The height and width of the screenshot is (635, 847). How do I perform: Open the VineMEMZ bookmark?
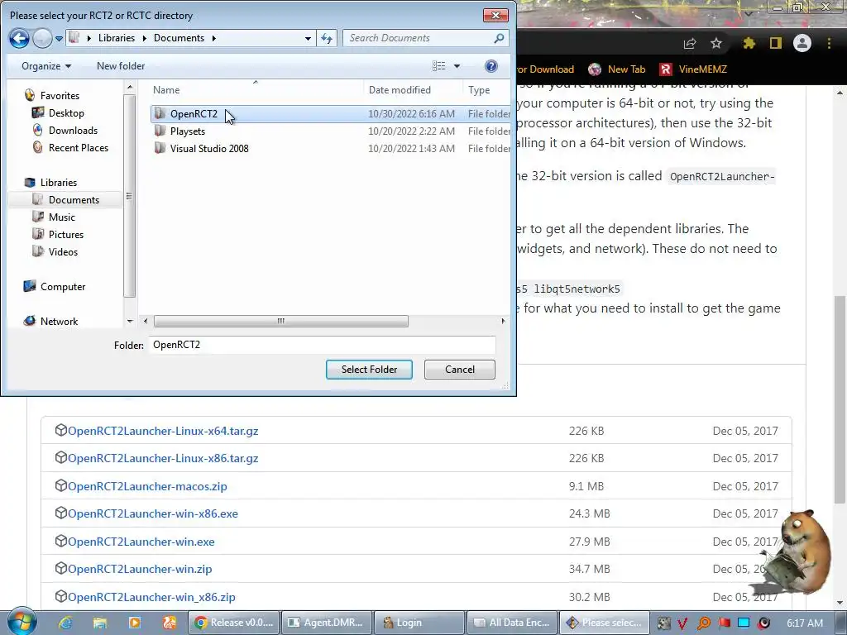tap(693, 69)
